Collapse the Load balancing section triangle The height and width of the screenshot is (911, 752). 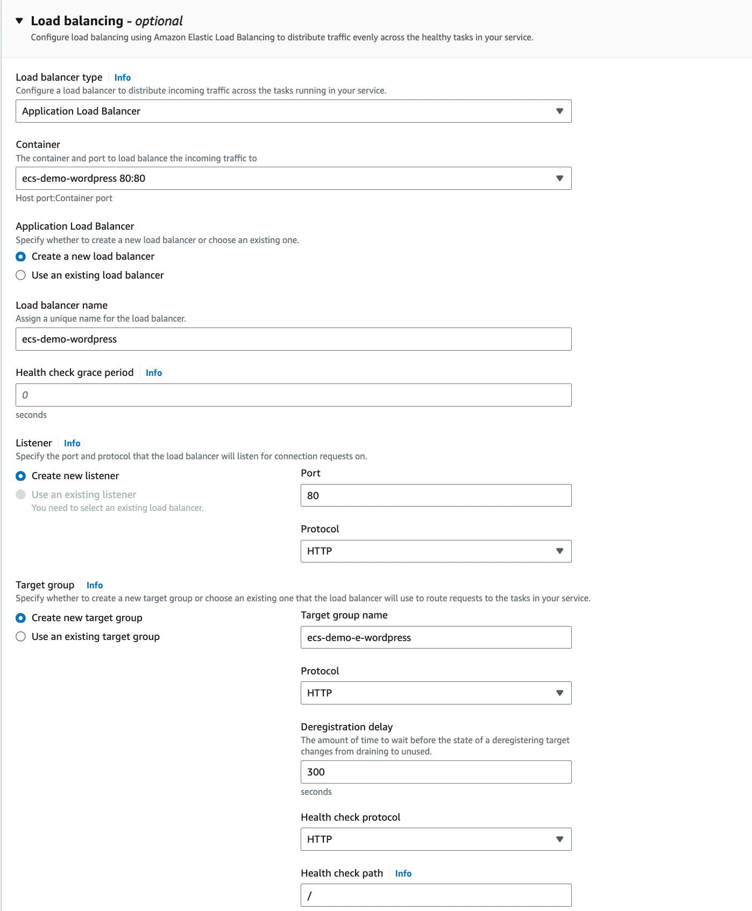click(x=19, y=21)
